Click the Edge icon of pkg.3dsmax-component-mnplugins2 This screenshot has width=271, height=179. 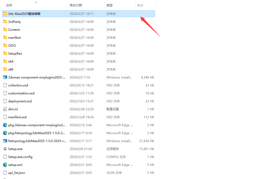(x=5, y=125)
